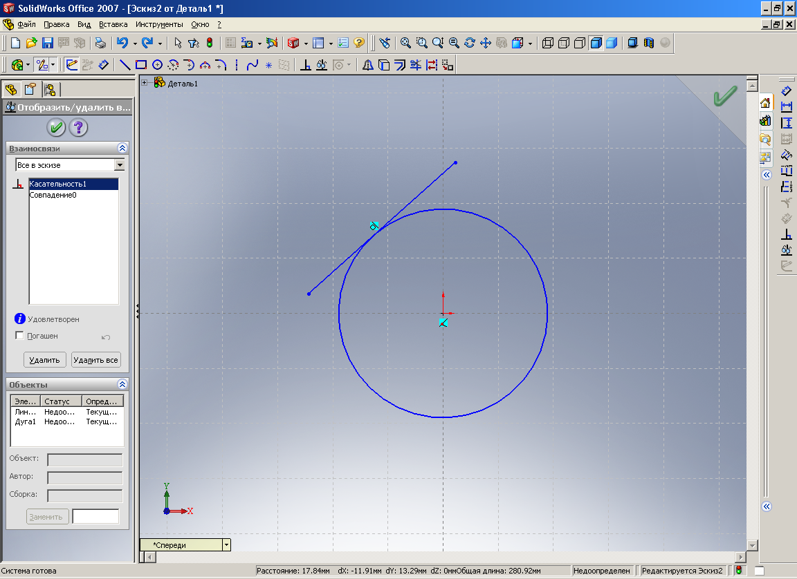Toggle Shaded With Edges display mode
797x579 pixels.
point(596,43)
